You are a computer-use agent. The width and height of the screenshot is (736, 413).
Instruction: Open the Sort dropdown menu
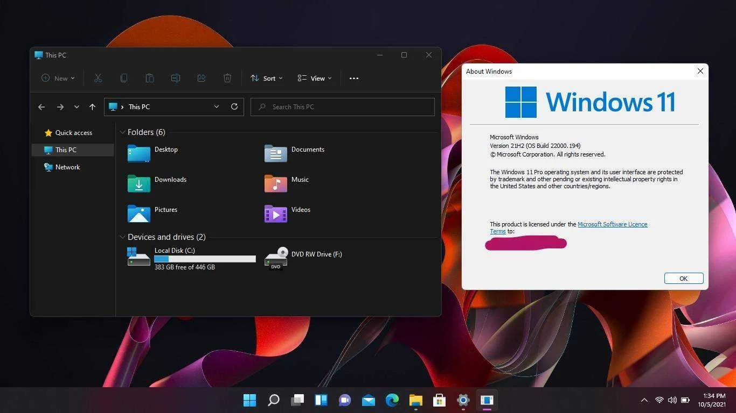(267, 78)
